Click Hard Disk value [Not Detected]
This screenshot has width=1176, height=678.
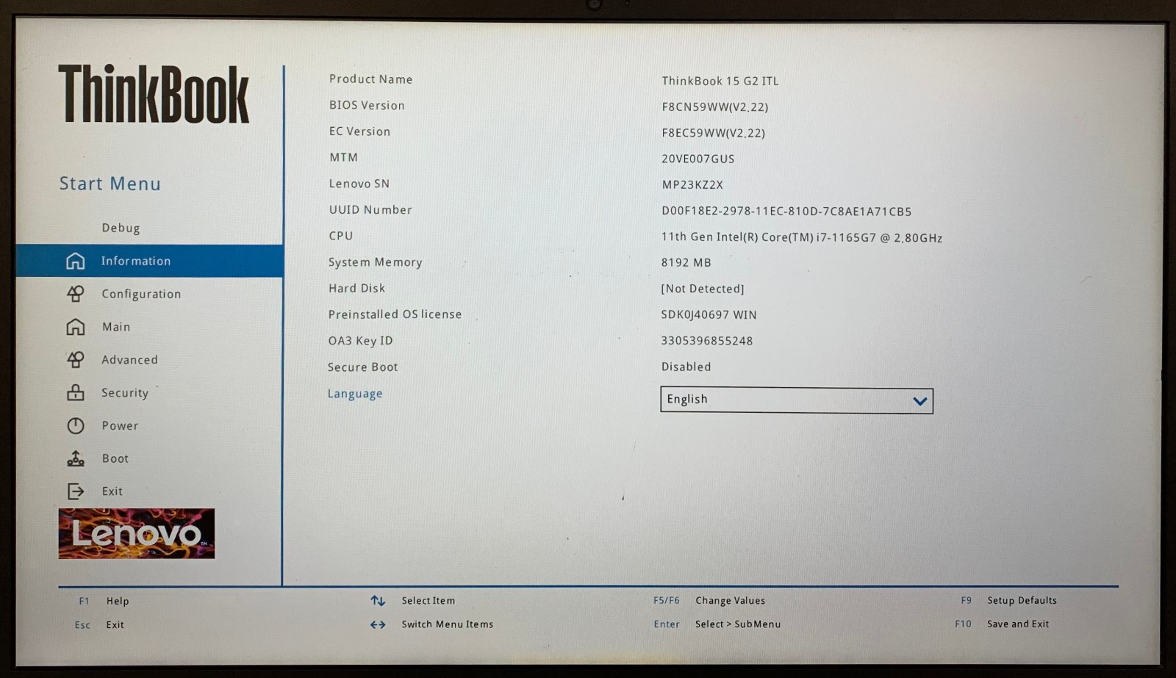click(x=703, y=289)
